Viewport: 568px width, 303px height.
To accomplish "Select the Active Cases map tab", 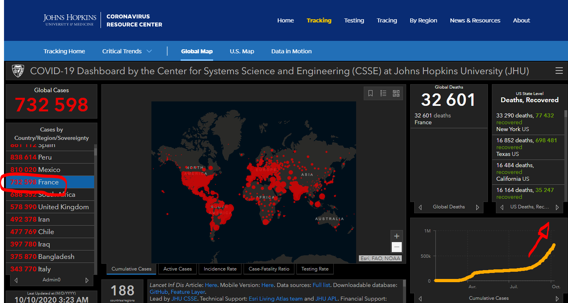I will [x=177, y=269].
